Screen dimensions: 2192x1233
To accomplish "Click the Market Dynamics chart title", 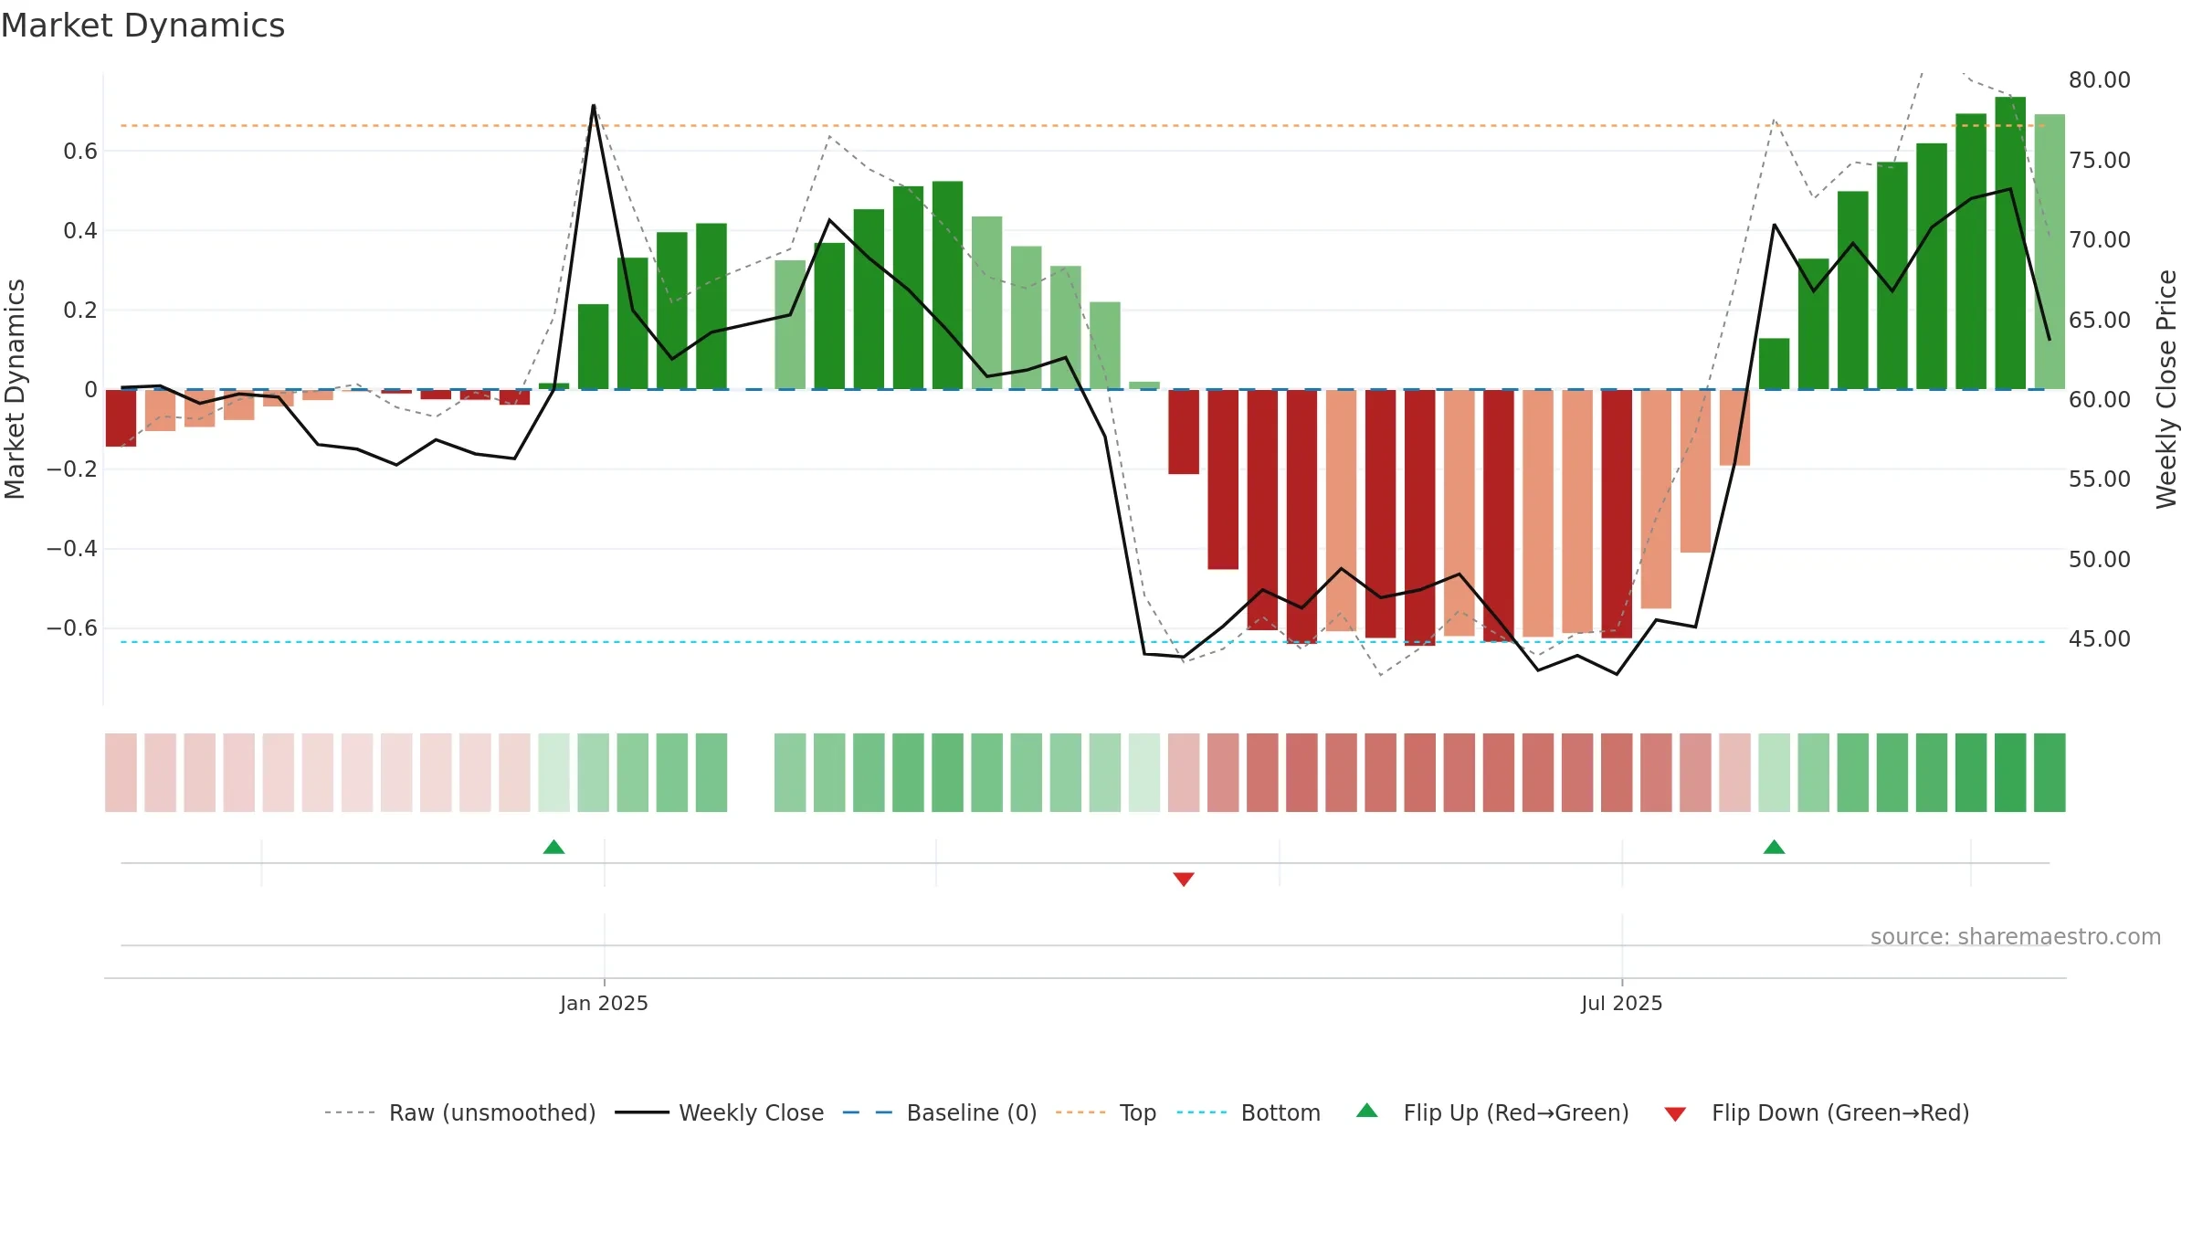I will click(142, 26).
